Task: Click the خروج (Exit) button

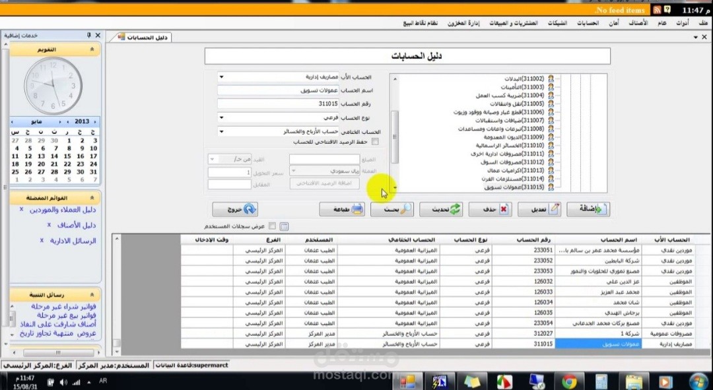Action: pyautogui.click(x=235, y=209)
